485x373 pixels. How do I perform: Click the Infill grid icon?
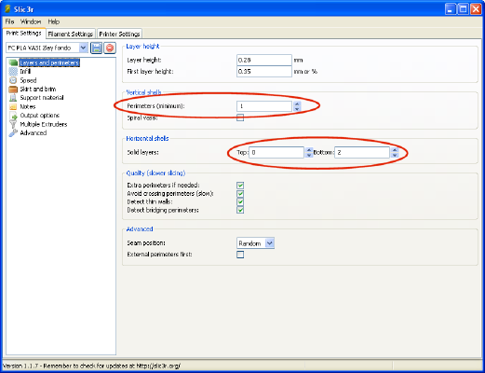13,72
